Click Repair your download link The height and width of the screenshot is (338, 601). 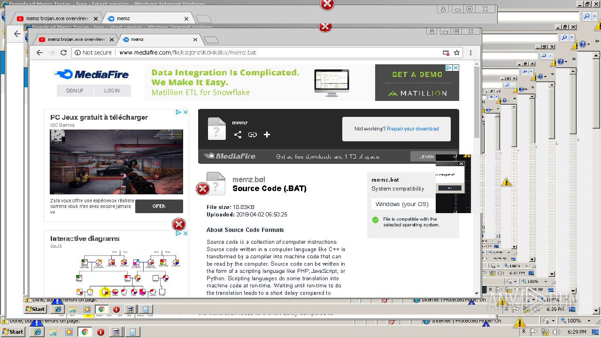(x=413, y=129)
